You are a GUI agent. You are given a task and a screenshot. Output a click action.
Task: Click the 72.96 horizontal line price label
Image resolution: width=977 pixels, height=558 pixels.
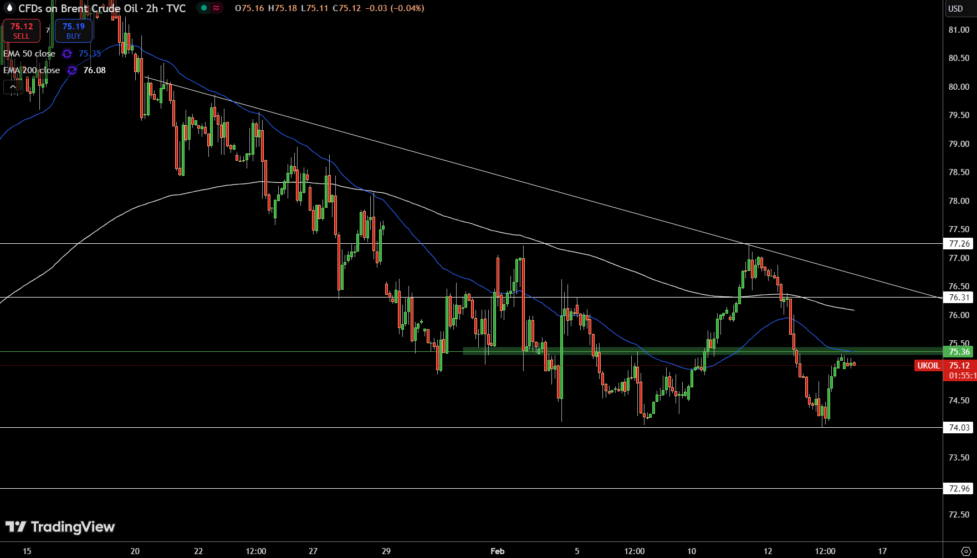[959, 489]
